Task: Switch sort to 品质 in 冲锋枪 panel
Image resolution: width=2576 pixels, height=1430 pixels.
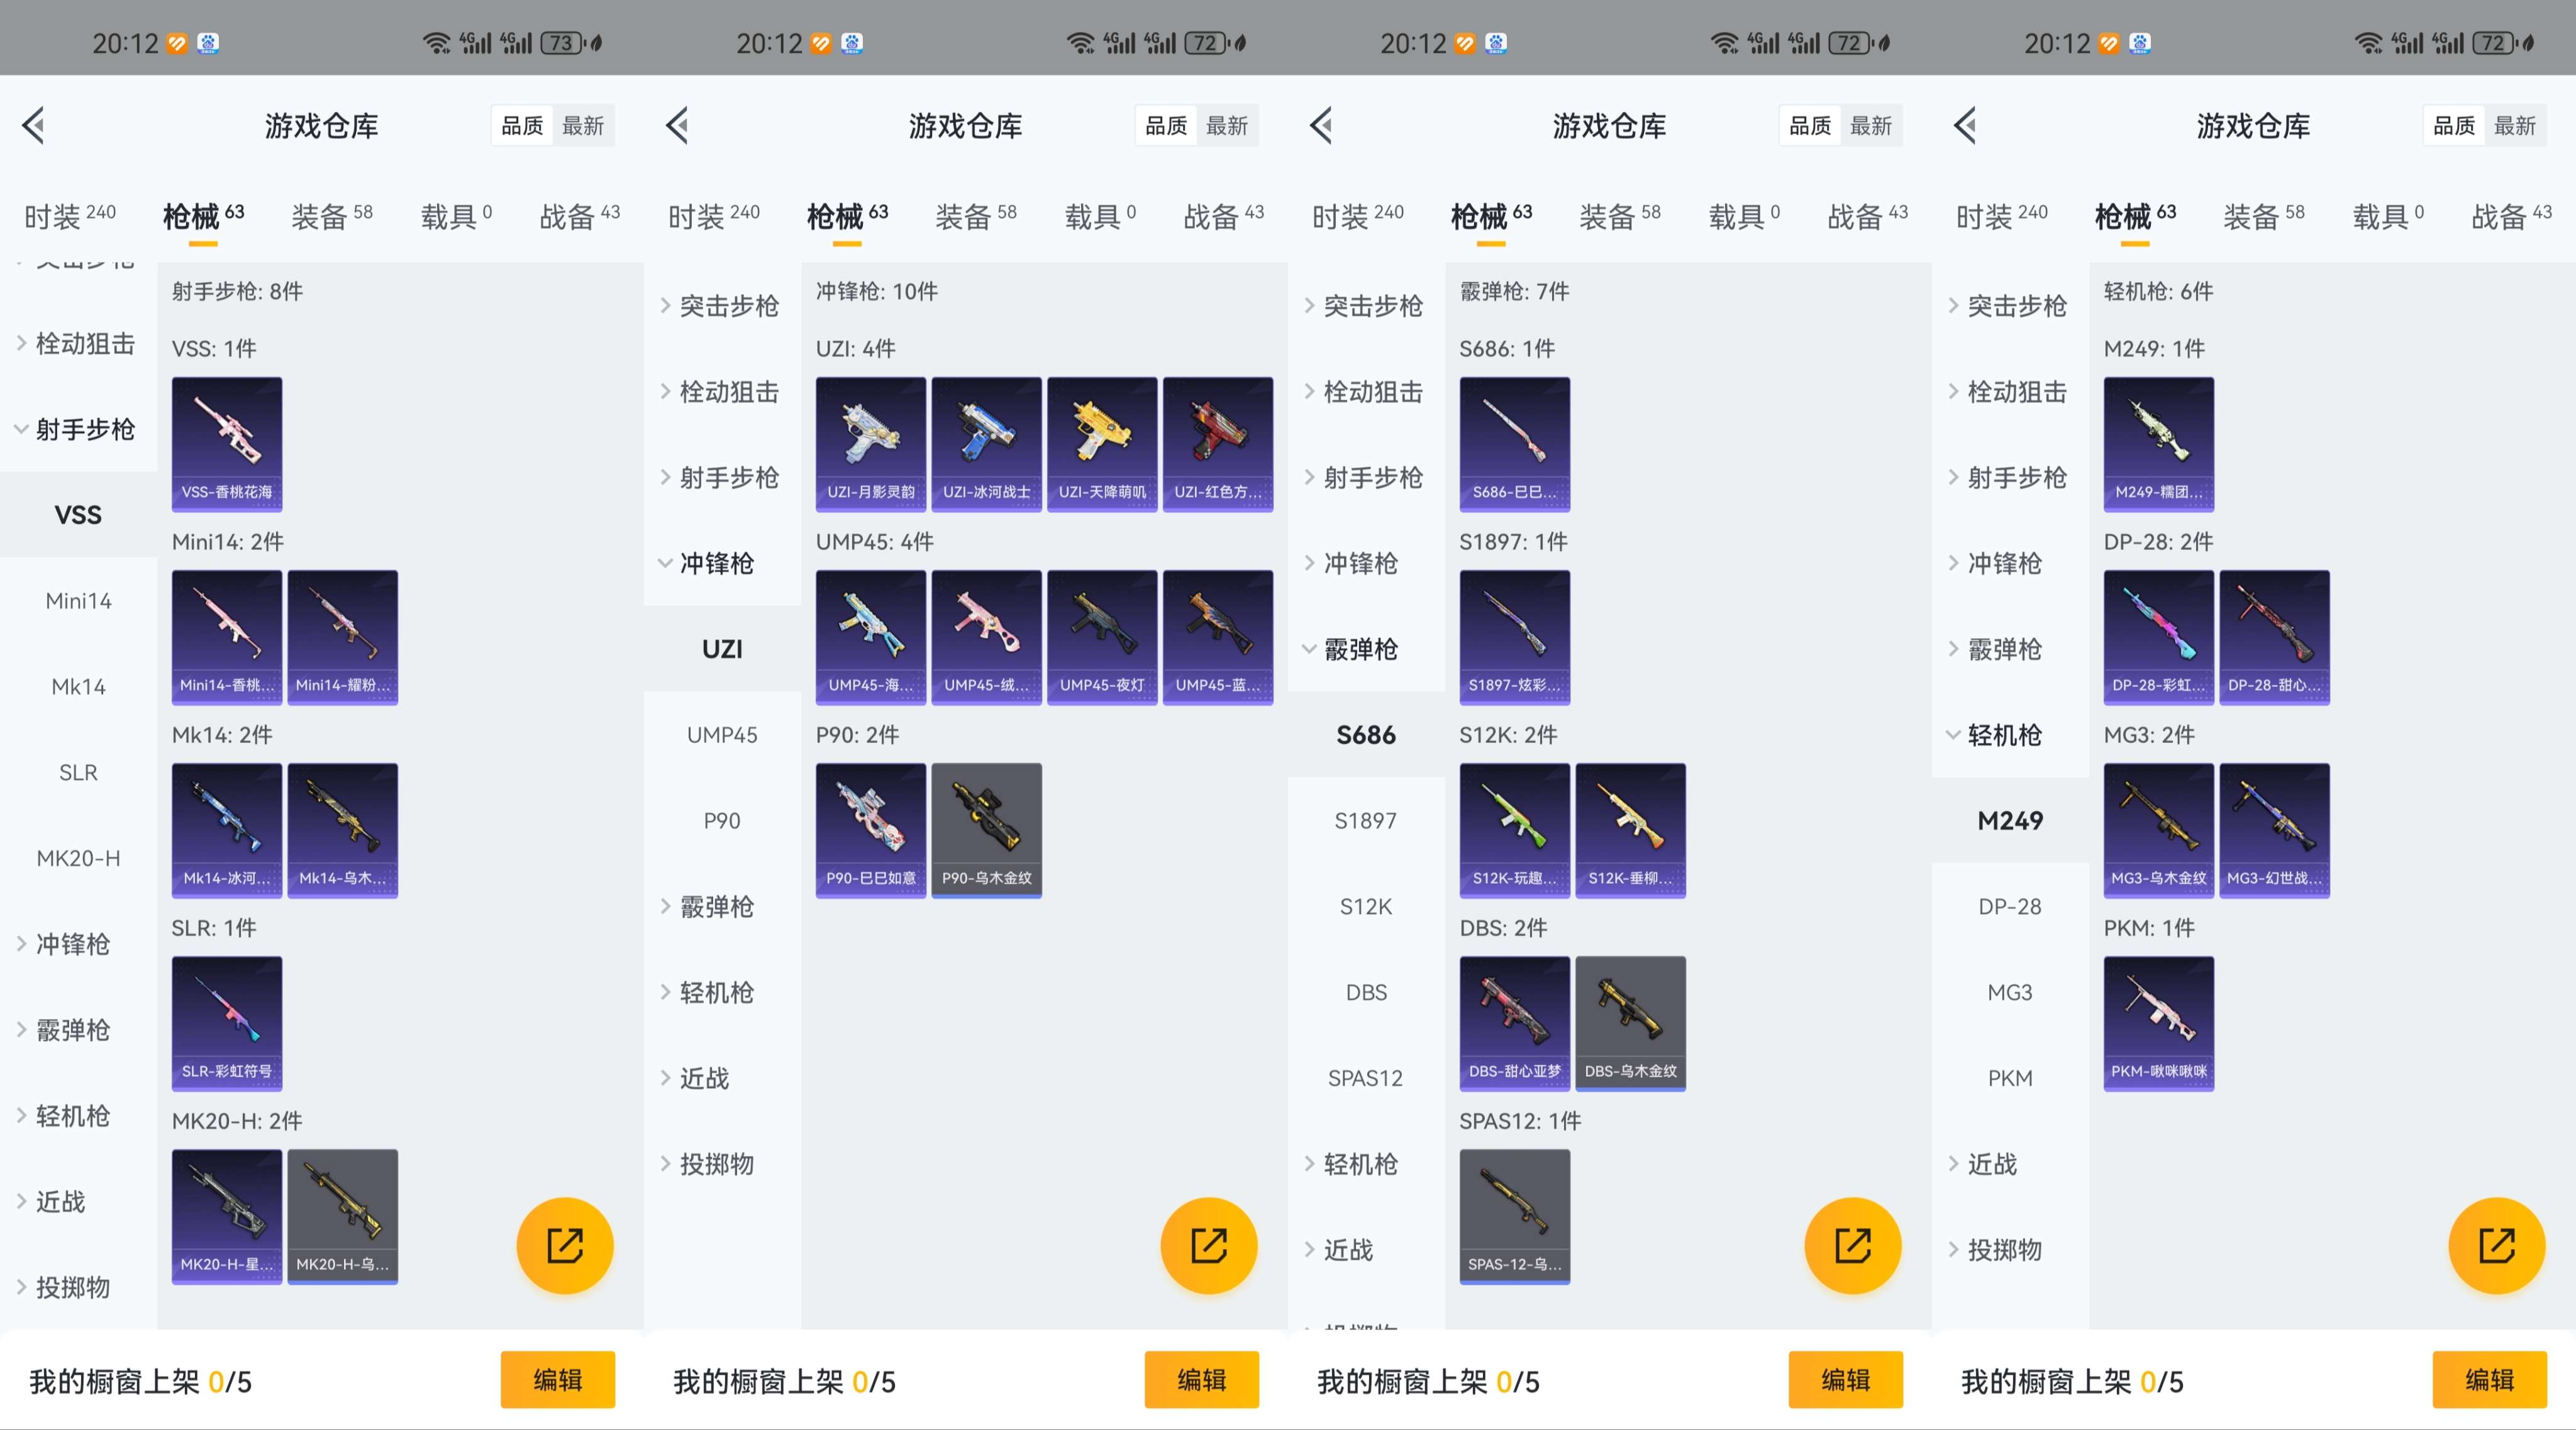Action: [x=1166, y=126]
